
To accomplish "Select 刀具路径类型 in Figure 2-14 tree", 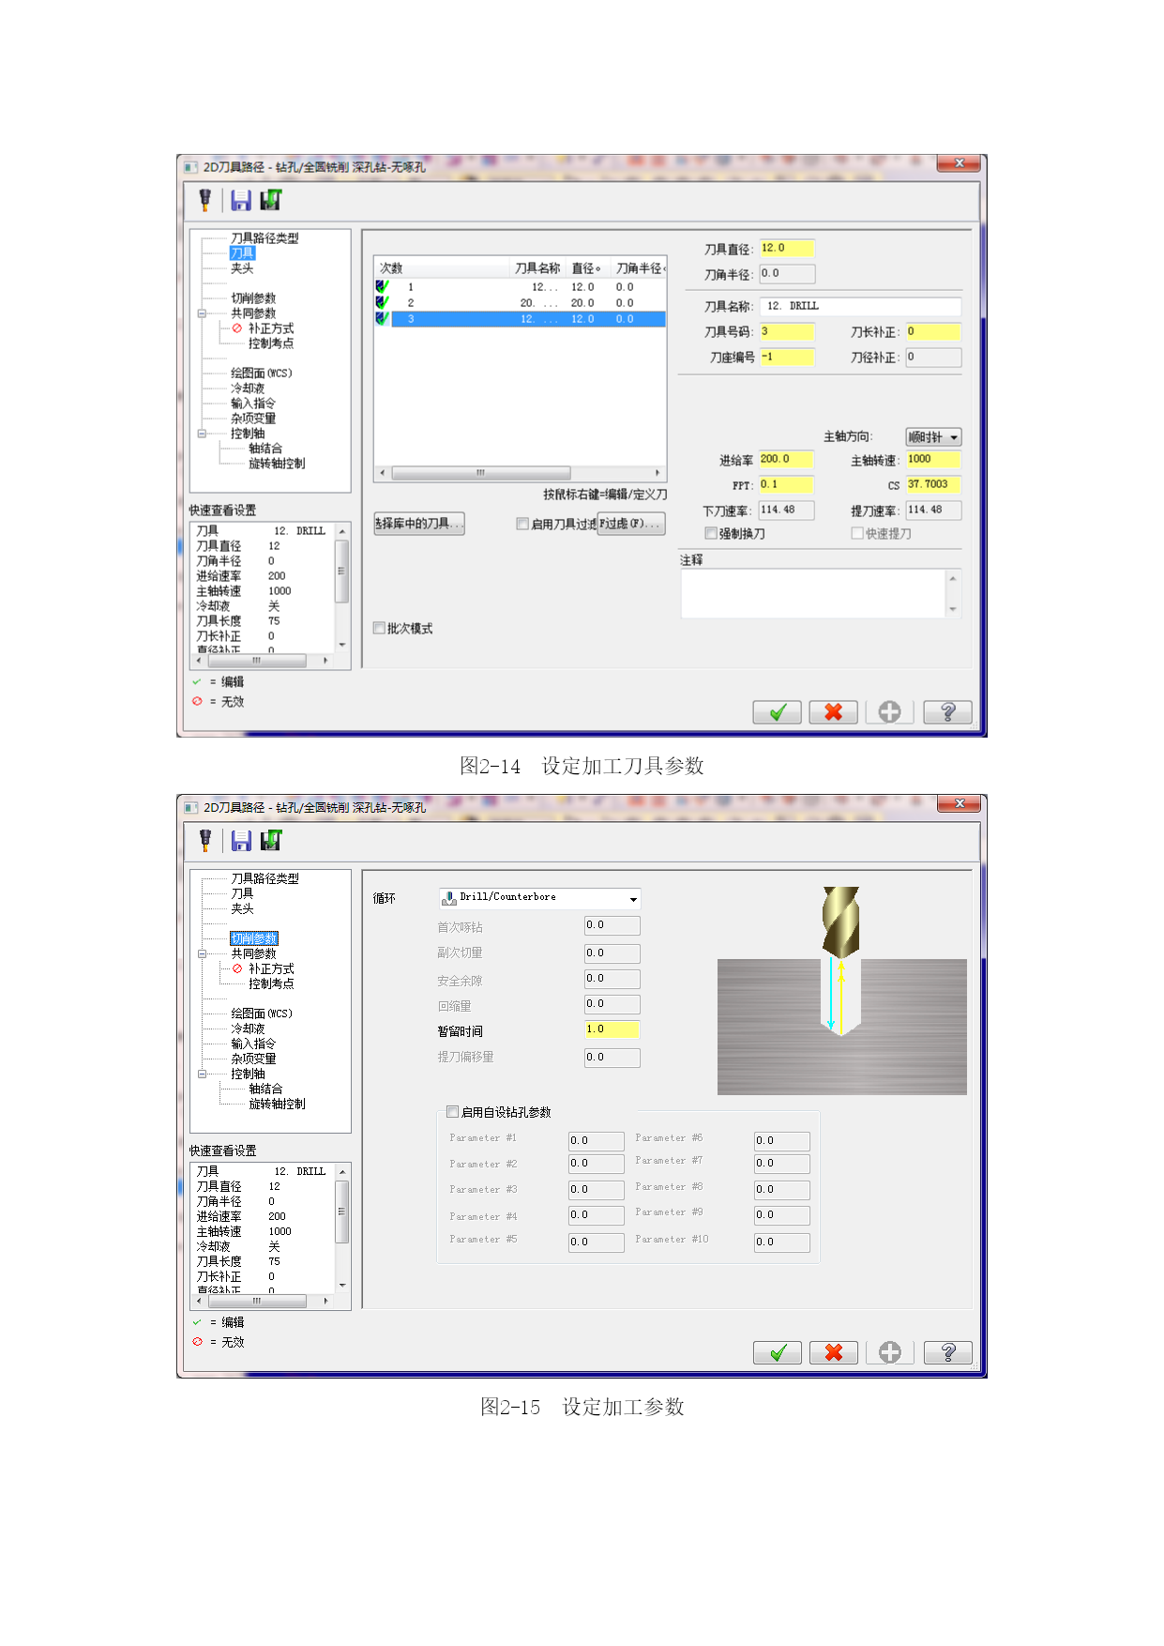I will coord(265,238).
